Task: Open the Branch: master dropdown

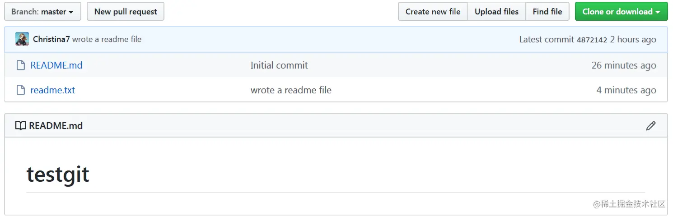Action: pos(42,12)
